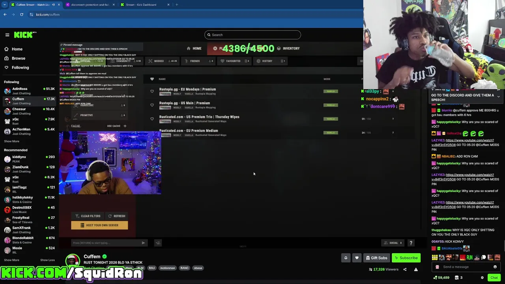
Task: Insert the yellow BAU emote
Action: (x=435, y=258)
